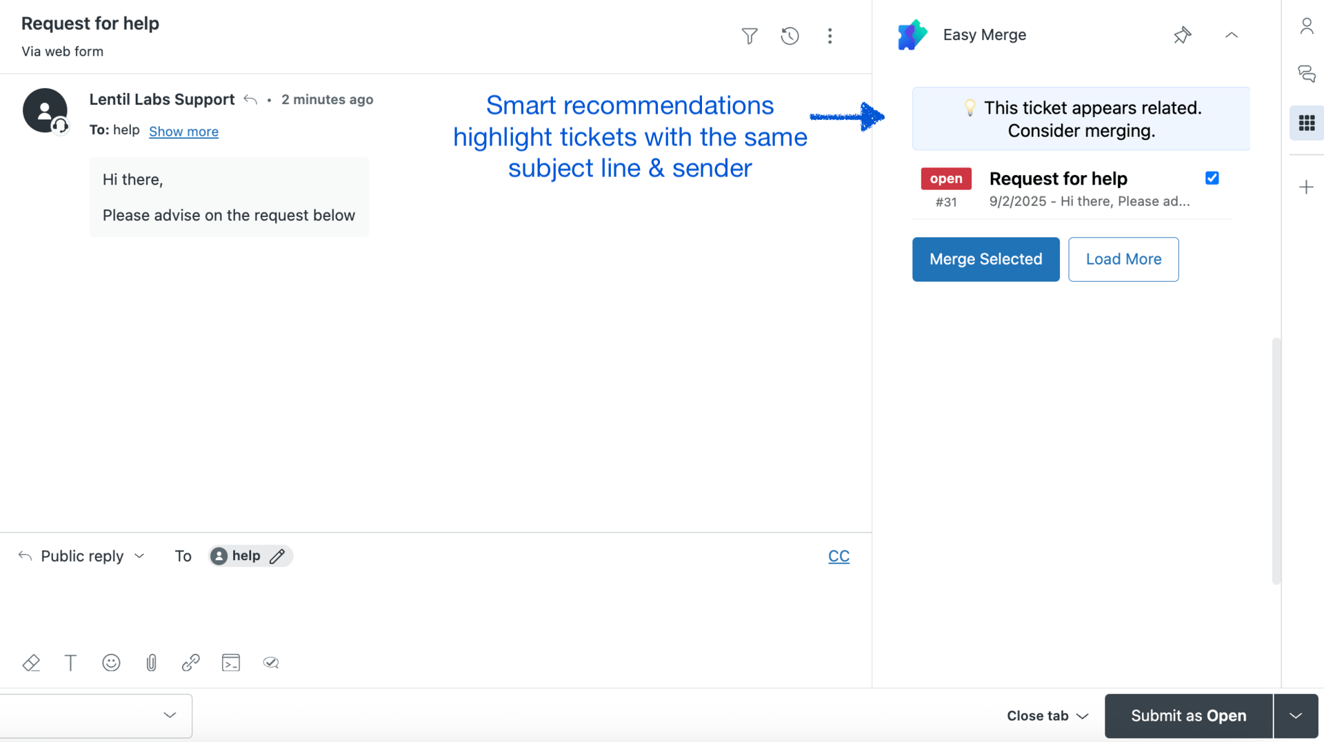Open the conversation filter icon
Screen dimensions: 1324x742
(750, 36)
